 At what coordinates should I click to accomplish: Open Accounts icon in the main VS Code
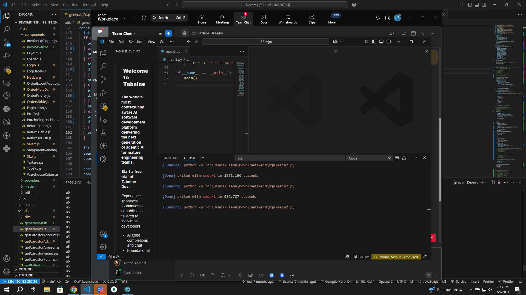[x=7, y=258]
